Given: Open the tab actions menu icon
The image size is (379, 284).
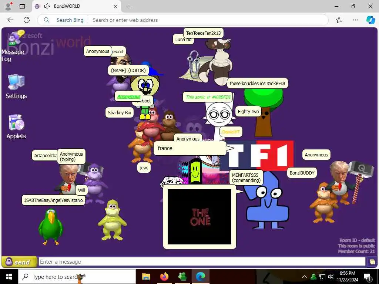Looking at the screenshot, I should pos(22,6).
